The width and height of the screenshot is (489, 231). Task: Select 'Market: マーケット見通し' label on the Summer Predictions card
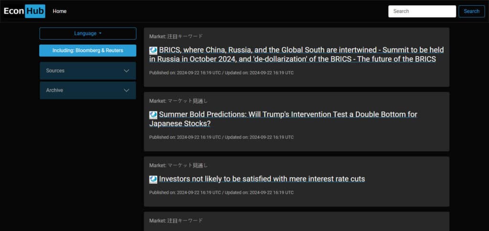179,101
